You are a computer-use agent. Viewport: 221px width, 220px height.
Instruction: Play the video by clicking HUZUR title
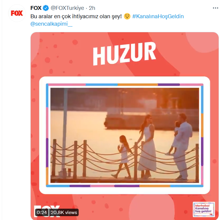[124, 54]
